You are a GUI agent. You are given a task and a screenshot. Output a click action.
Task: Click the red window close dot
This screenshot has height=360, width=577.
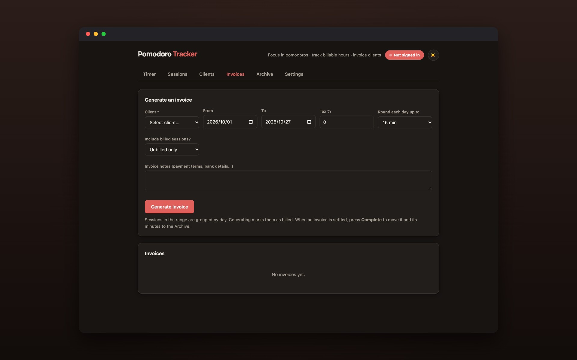coord(88,34)
